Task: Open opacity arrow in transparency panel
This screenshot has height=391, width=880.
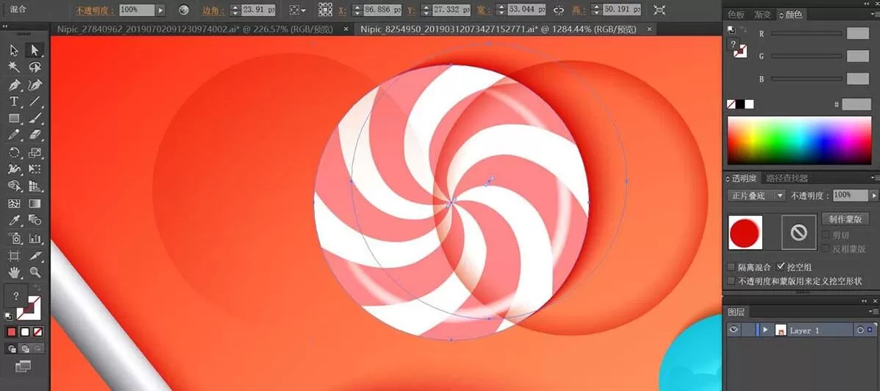Action: pyautogui.click(x=873, y=195)
